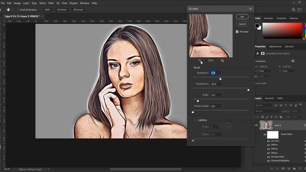This screenshot has width=306, height=172.
Task: Close the Oil Paint dialog with X
Action: pos(251,9)
